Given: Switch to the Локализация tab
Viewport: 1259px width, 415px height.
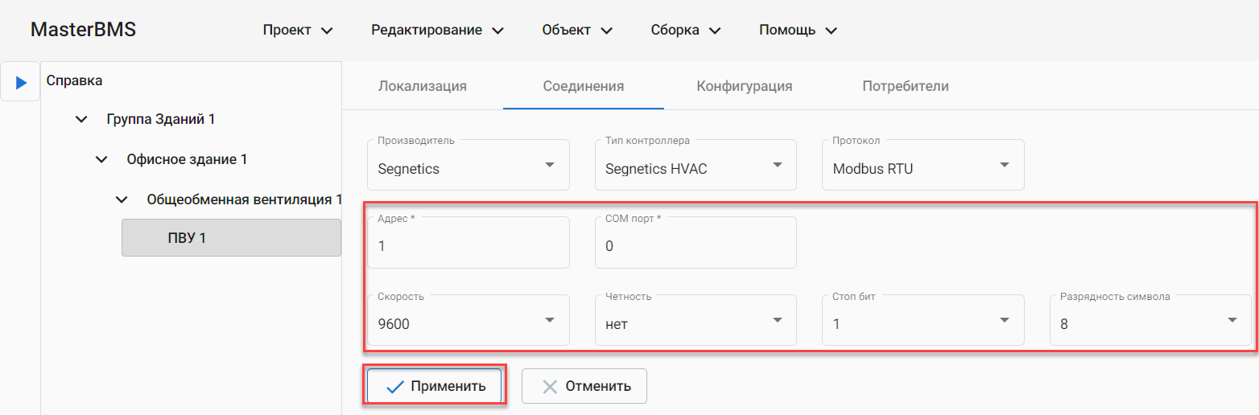Looking at the screenshot, I should tap(423, 86).
